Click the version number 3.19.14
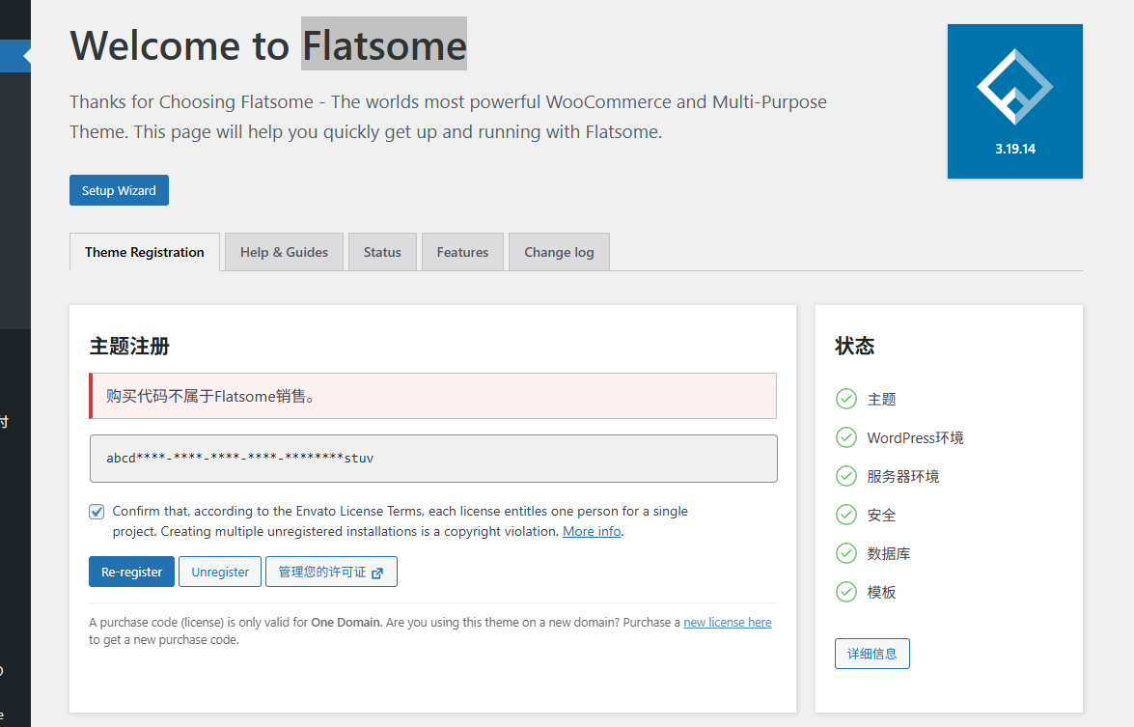 coord(1015,149)
